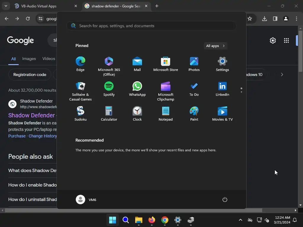Click the Start menu search box

point(151,26)
